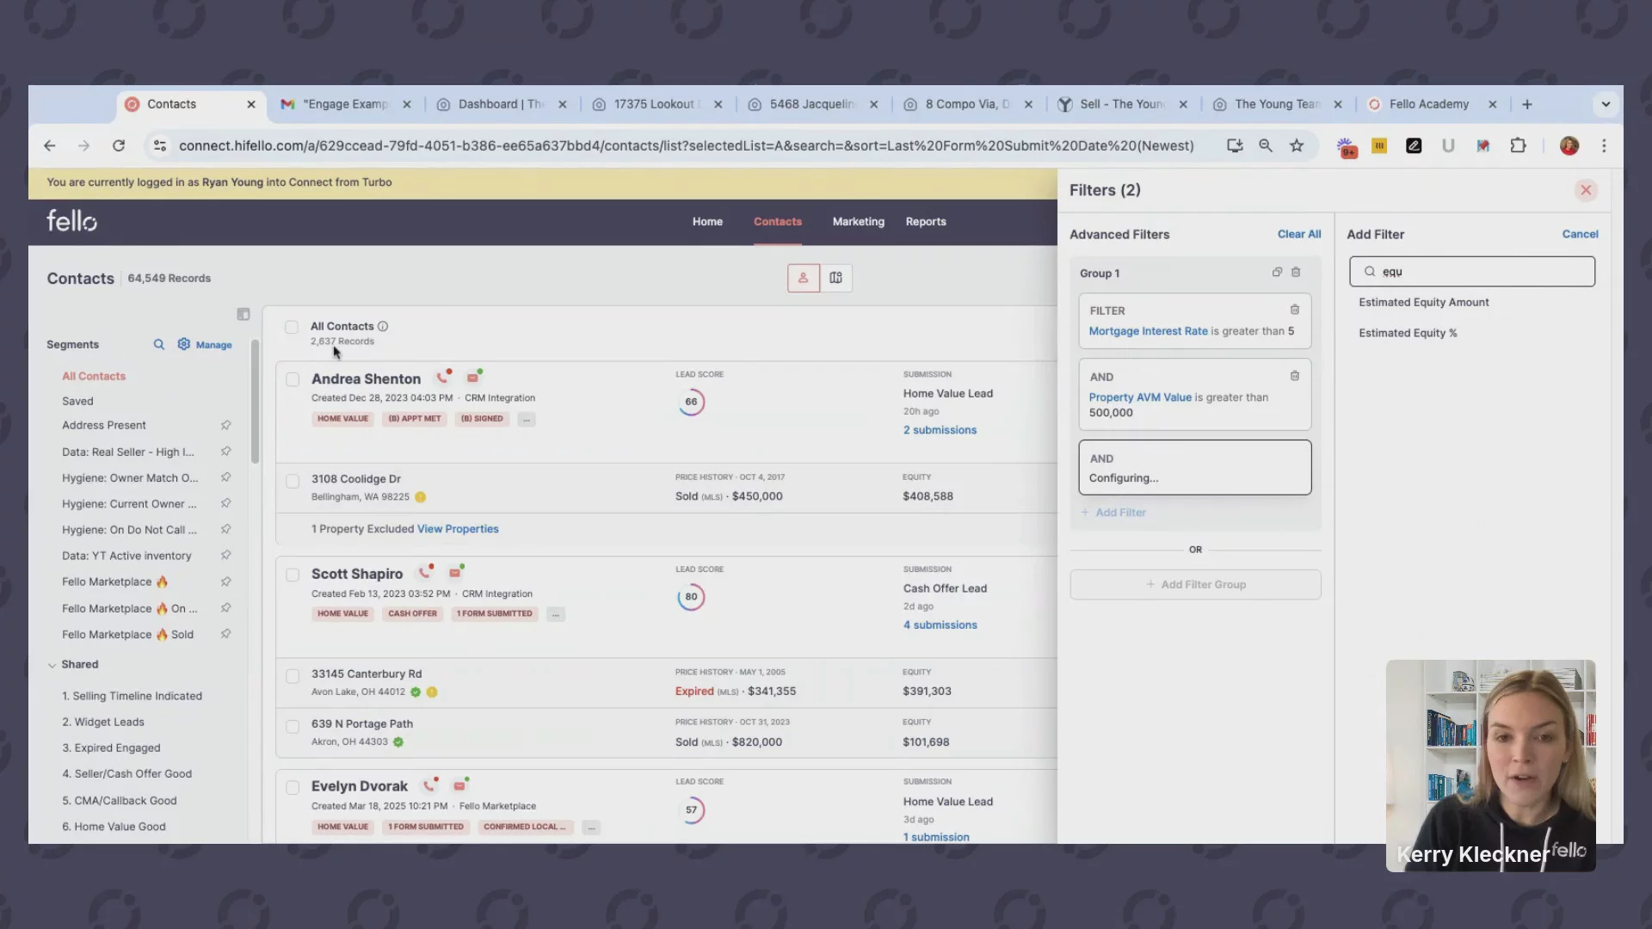The height and width of the screenshot is (929, 1652).
Task: Click the filter search field containing equ
Action: pyautogui.click(x=1471, y=272)
